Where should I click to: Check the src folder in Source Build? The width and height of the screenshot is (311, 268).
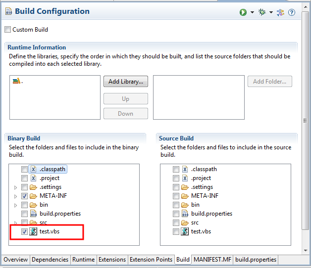(x=176, y=223)
